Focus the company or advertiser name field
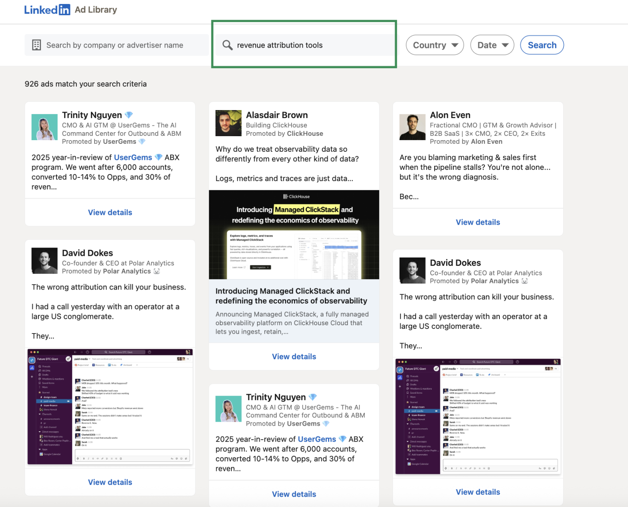628x507 pixels. (117, 45)
